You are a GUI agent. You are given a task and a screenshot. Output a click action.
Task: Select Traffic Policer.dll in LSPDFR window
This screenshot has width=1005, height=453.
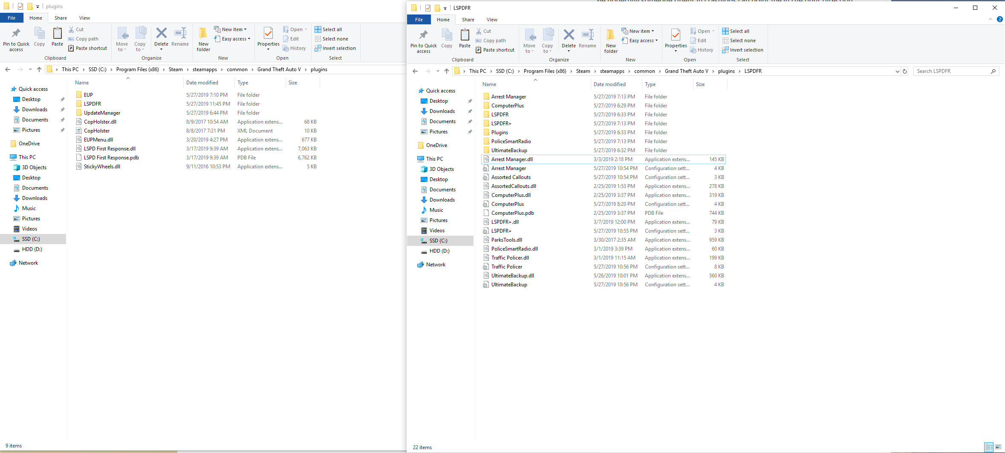click(510, 258)
